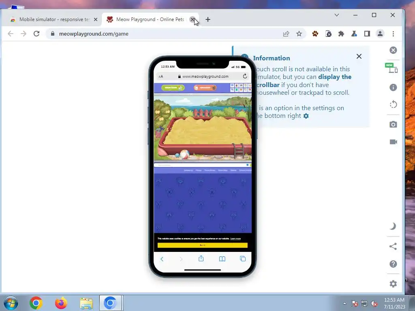Open the paw print extension
The image size is (415, 311).
(315, 34)
